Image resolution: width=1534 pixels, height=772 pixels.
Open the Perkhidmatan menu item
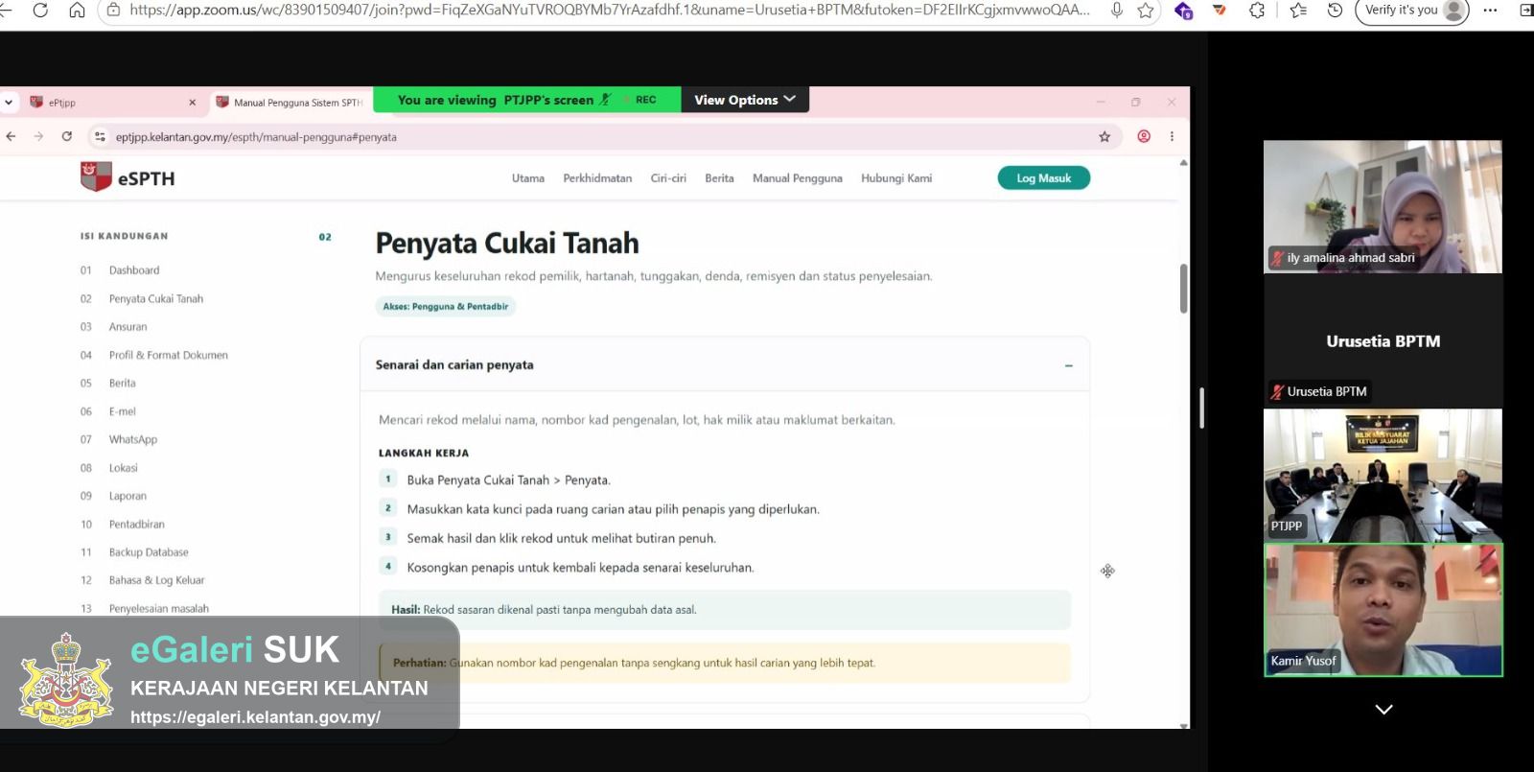click(597, 178)
